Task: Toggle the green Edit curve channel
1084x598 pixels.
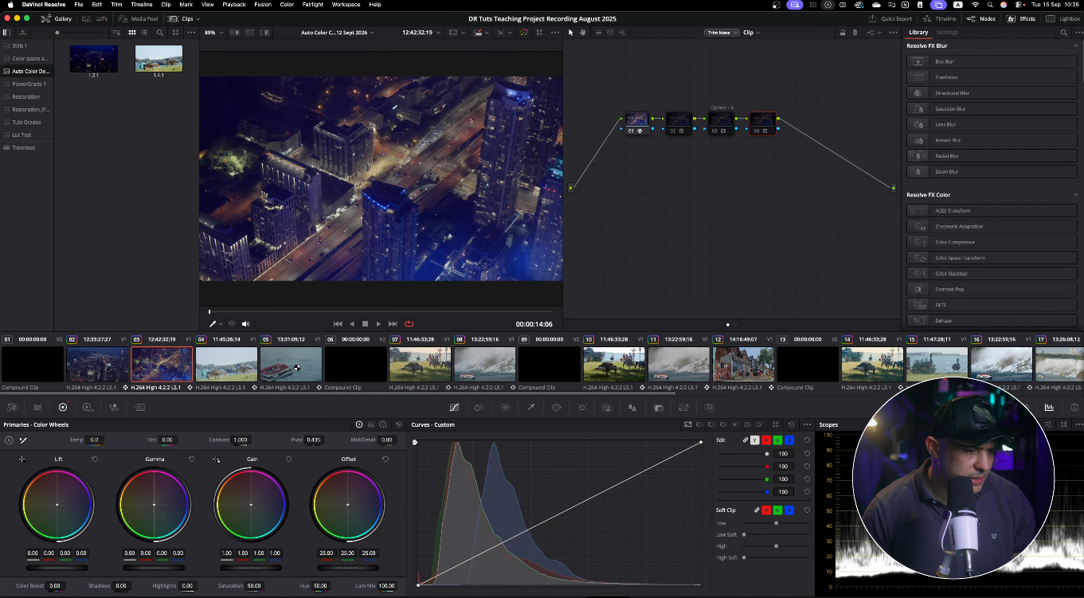Action: click(x=777, y=440)
